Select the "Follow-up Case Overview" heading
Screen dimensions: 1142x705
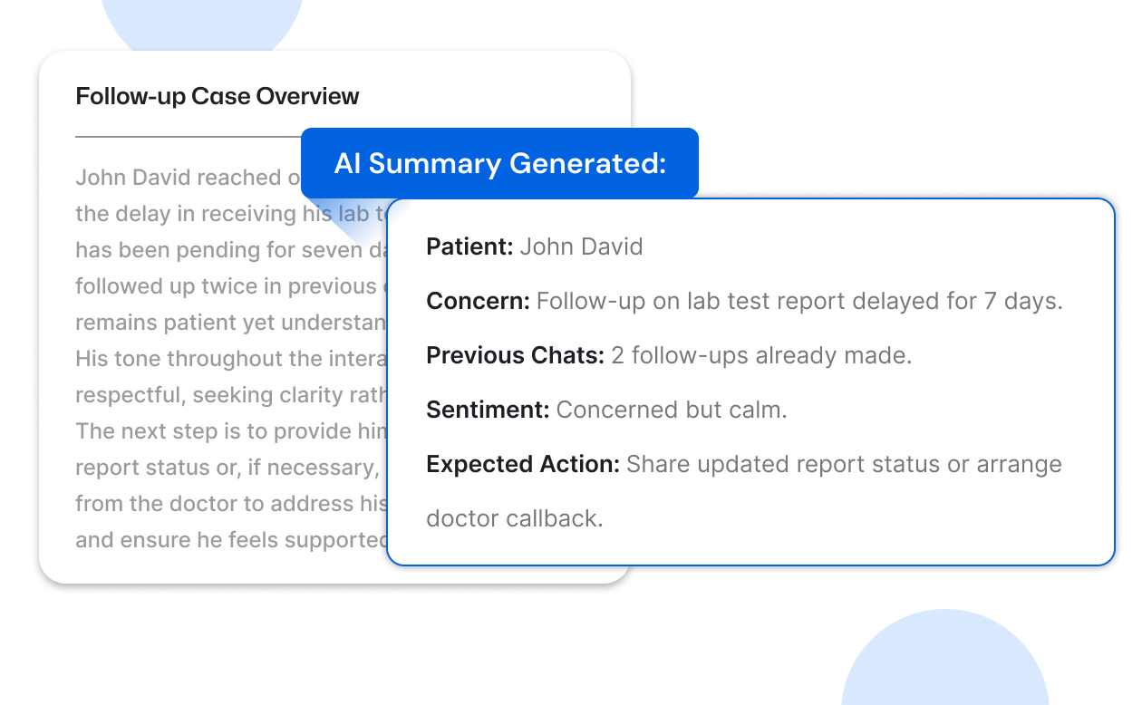click(218, 96)
